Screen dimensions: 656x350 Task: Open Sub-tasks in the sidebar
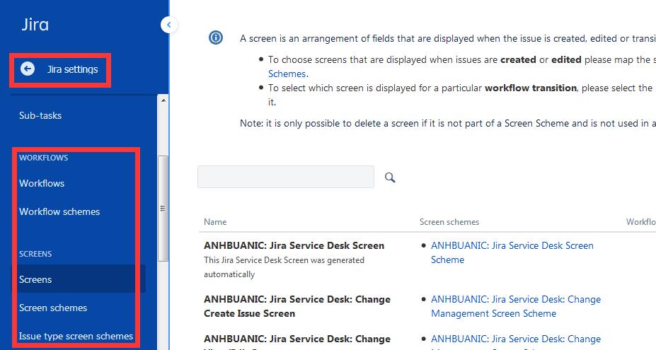click(40, 115)
